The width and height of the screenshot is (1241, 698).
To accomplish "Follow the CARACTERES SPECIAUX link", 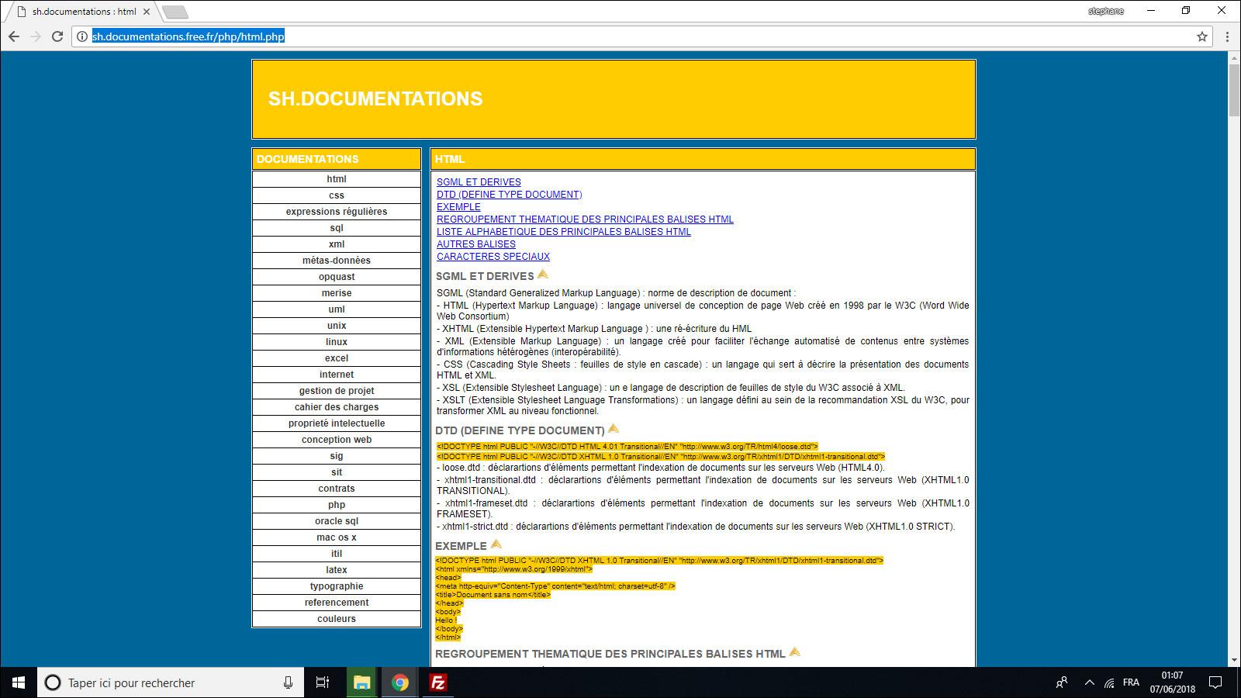I will tap(493, 257).
